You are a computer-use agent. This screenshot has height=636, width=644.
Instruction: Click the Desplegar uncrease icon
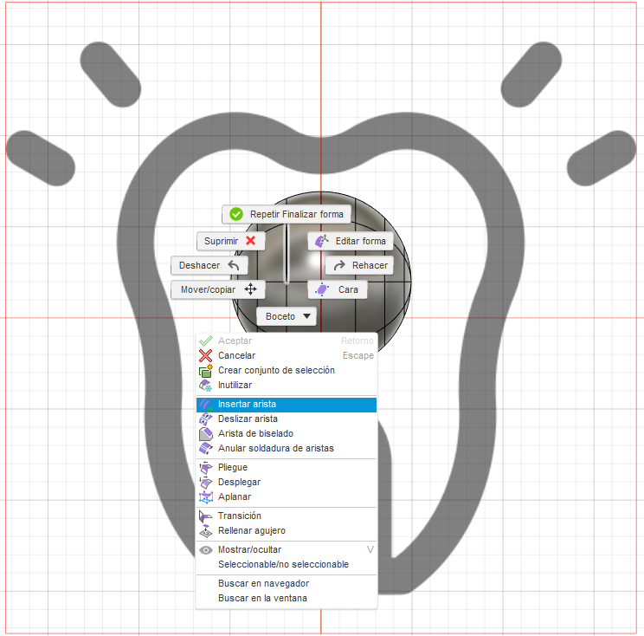(x=206, y=483)
